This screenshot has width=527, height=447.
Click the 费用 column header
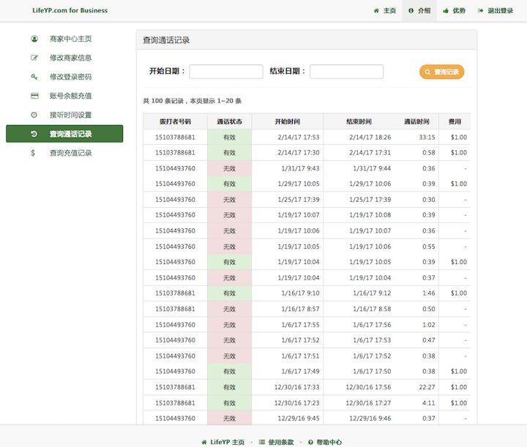pos(455,121)
